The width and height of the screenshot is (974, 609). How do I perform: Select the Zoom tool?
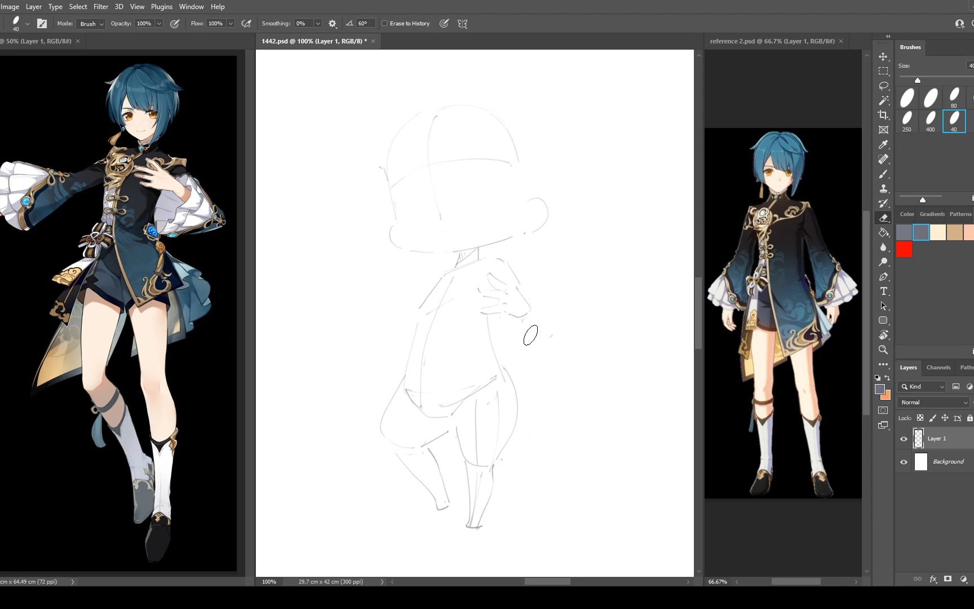coord(883,350)
